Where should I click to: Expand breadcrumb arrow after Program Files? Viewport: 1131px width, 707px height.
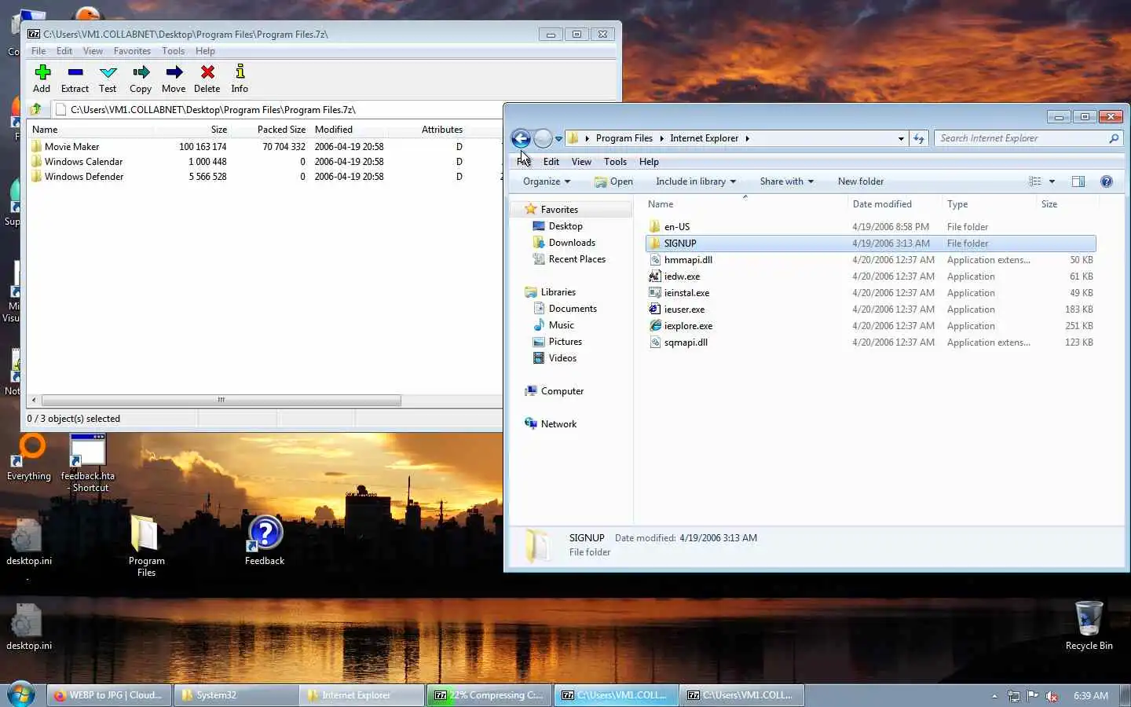click(661, 138)
